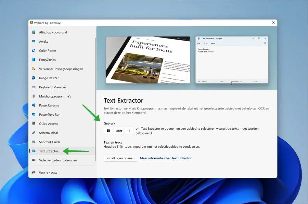Open Wat is nieuw entry
Screen dimensions: 308x204
62,173
